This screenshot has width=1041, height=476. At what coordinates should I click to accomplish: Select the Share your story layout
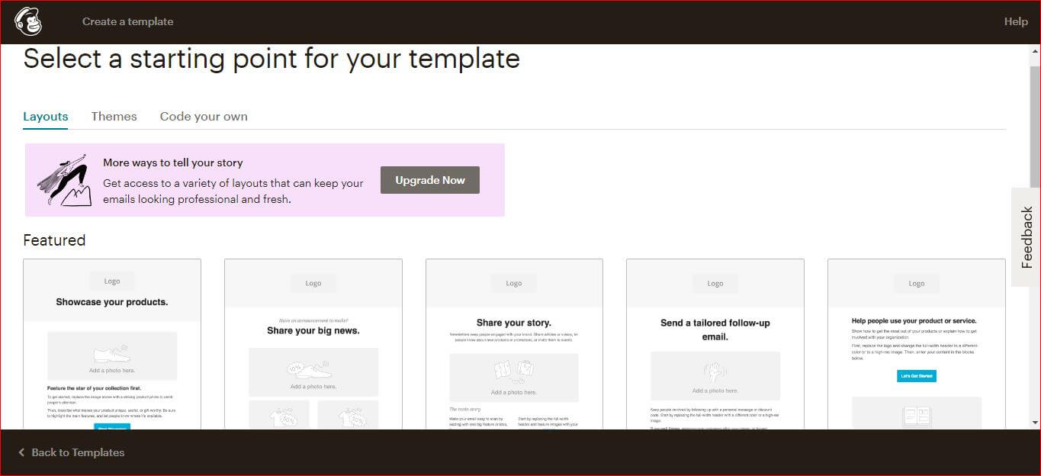[x=514, y=344]
